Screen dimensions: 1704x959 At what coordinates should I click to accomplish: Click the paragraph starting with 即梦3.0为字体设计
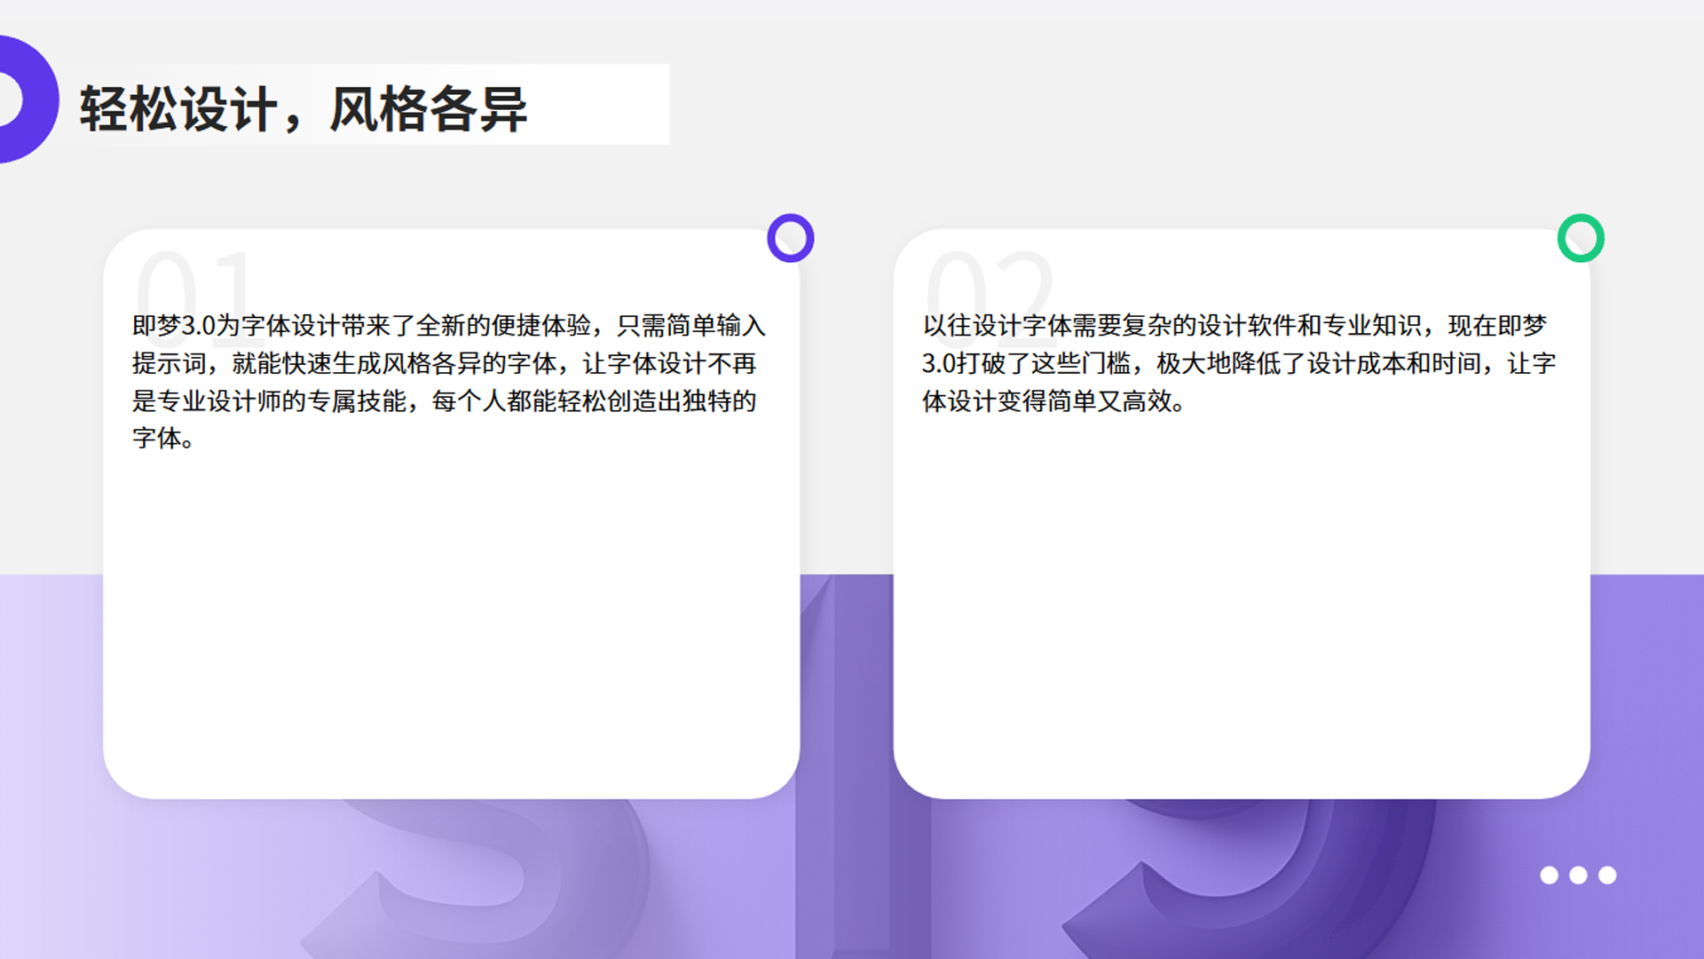(448, 382)
